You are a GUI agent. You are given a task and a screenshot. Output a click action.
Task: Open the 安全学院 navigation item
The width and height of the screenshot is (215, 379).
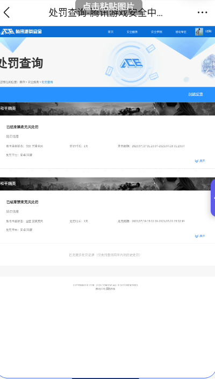pos(156,32)
